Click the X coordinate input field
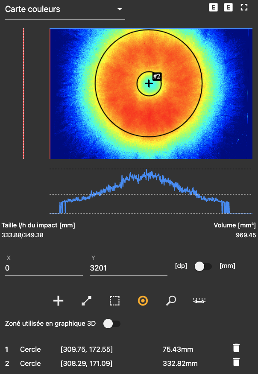Viewport: 258px width, 374px height. [x=43, y=268]
